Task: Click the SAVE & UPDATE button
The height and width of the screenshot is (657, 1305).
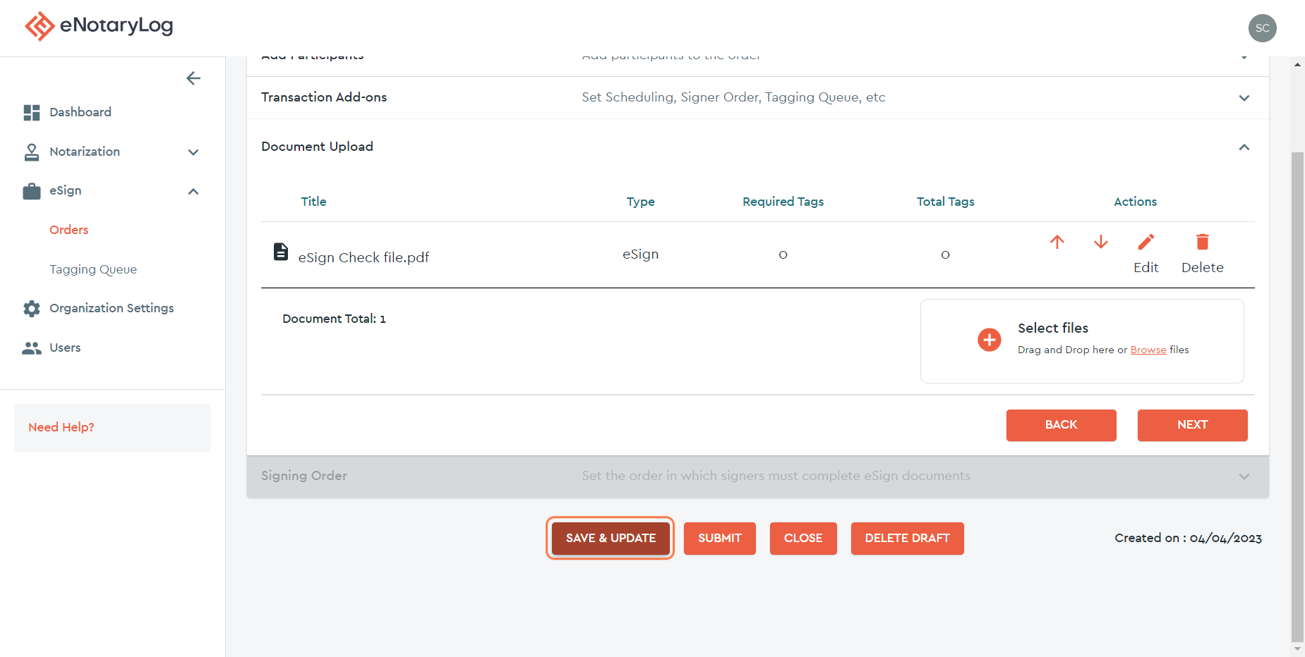Action: coord(611,539)
